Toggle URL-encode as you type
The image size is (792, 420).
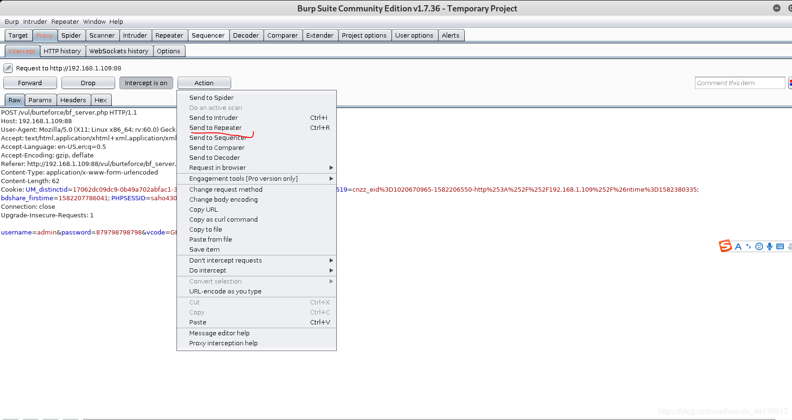coord(256,291)
